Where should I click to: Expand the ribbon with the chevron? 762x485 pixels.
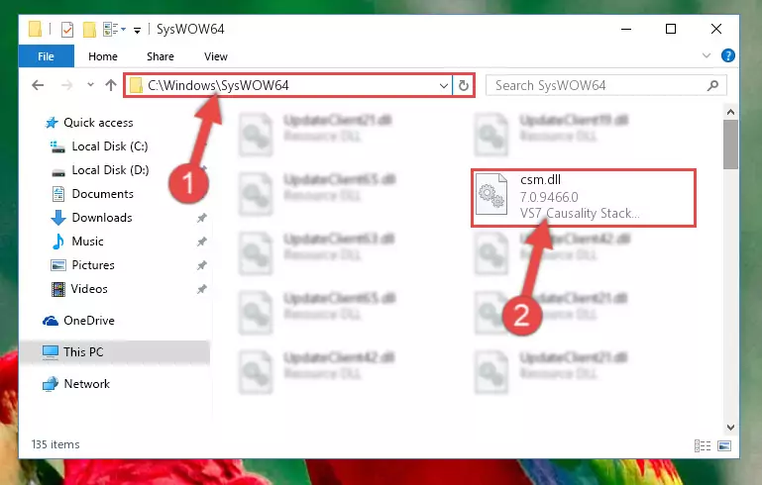707,55
